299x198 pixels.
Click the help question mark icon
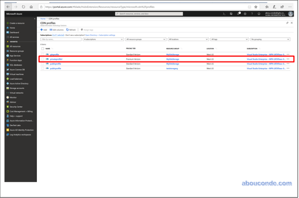253,14
